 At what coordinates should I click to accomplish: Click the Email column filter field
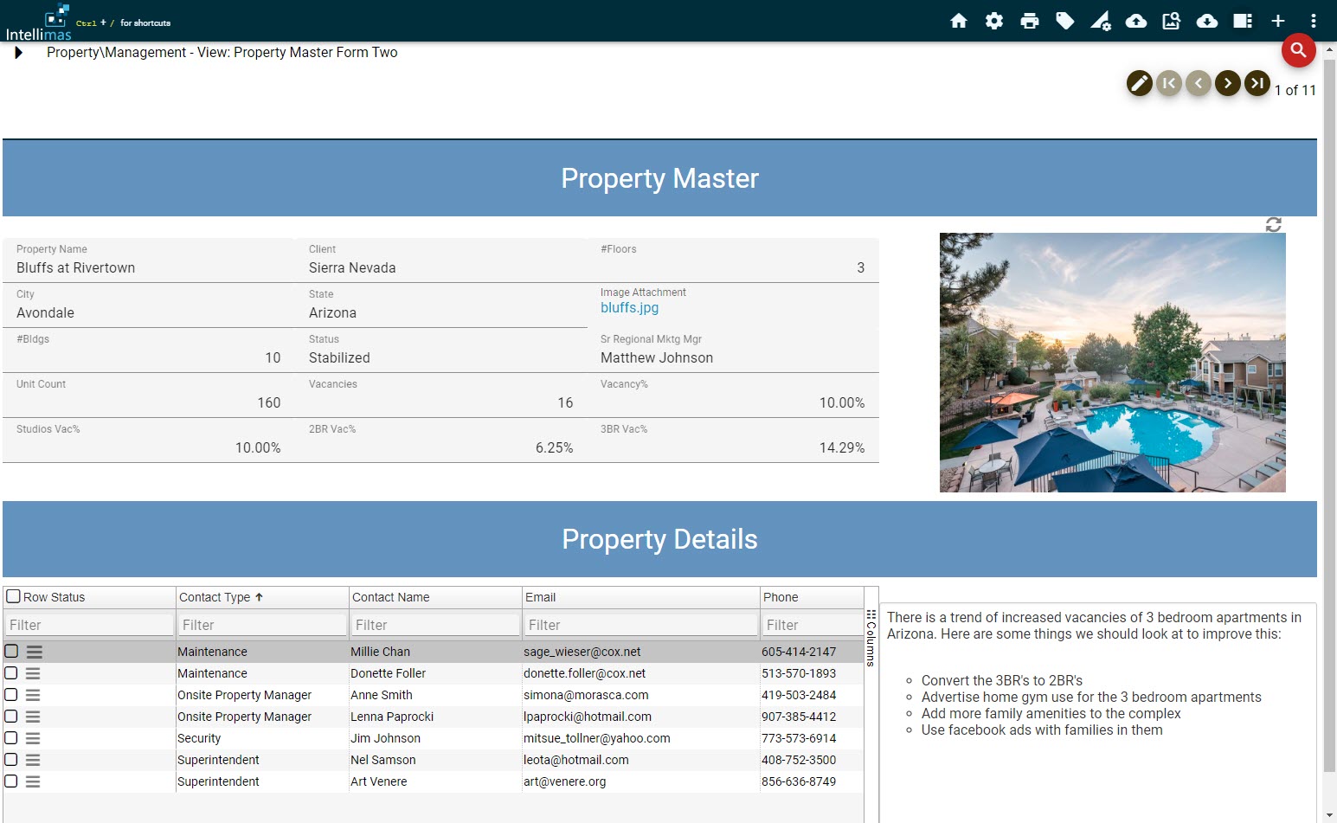pos(640,625)
